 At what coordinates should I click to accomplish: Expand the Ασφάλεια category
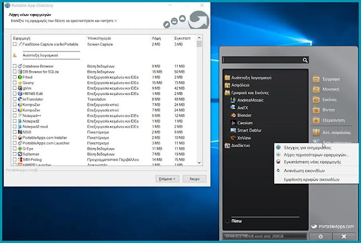coord(237,85)
